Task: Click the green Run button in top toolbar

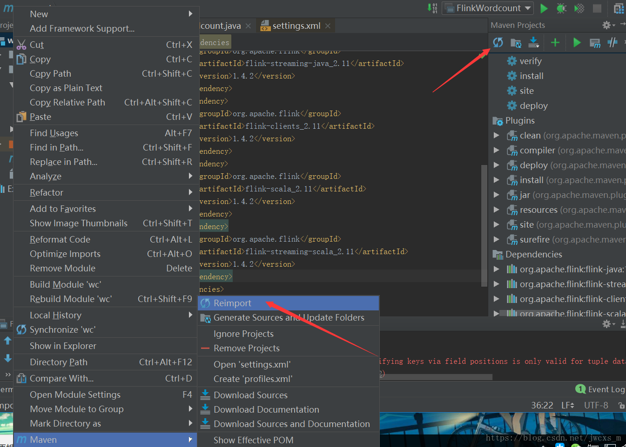Action: pos(544,8)
